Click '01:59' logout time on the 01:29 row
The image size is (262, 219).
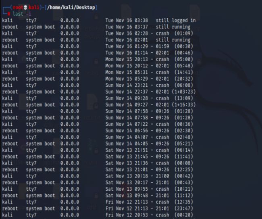click(x=162, y=46)
